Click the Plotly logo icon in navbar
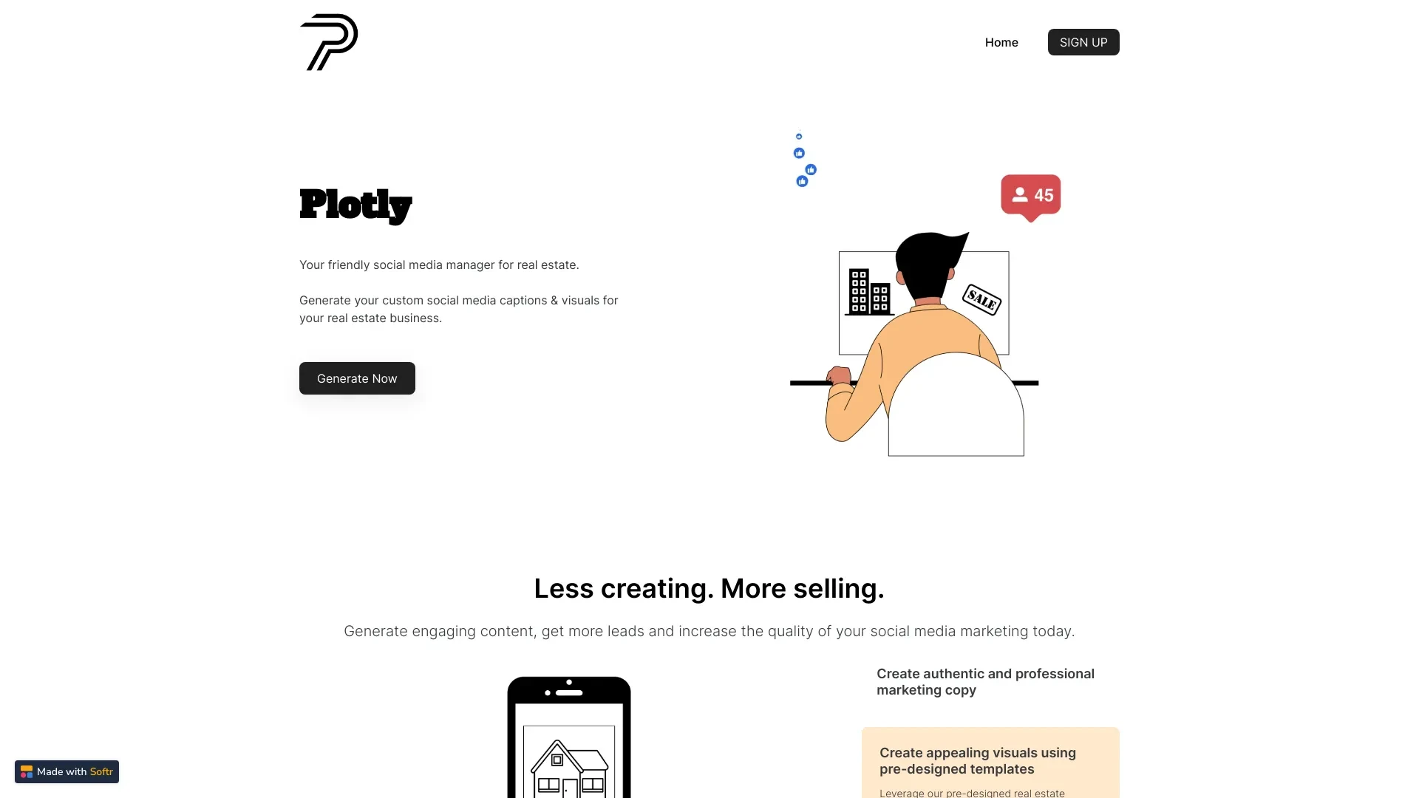This screenshot has height=798, width=1419. pos(328,42)
